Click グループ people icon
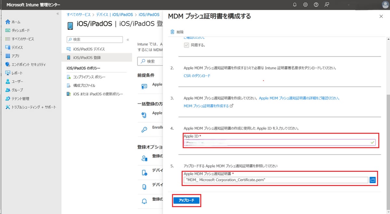 pyautogui.click(x=8, y=90)
